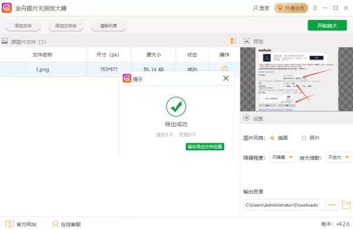The height and width of the screenshot is (229, 353).
Task: Select the 照片 image style radio
Action: (x=304, y=138)
